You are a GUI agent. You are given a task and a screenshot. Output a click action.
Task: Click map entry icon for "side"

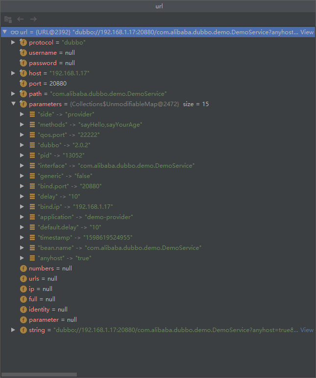[32, 114]
